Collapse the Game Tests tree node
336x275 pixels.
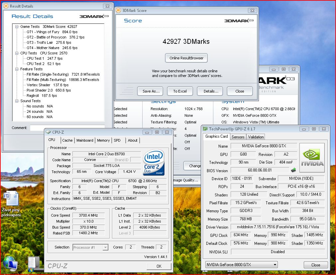point(17,27)
